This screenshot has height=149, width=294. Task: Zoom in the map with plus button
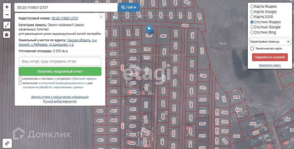point(7,7)
